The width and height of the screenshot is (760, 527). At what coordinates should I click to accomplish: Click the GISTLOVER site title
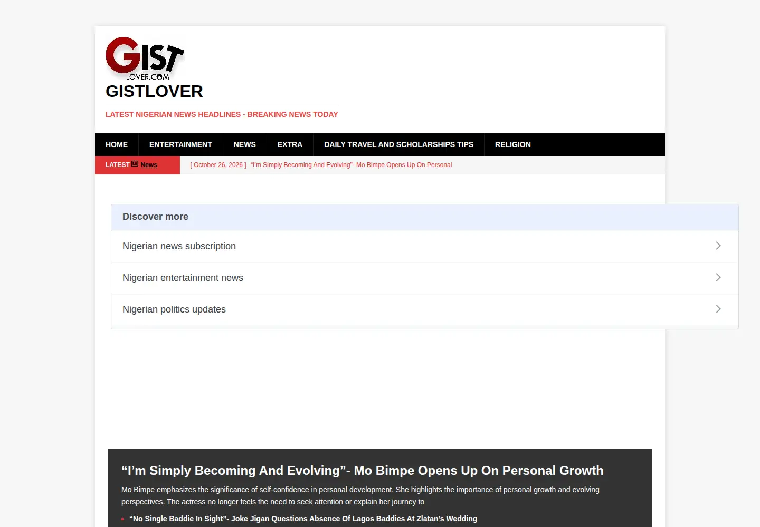coord(154,91)
